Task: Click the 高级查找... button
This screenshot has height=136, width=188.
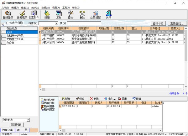Action: tap(177, 24)
